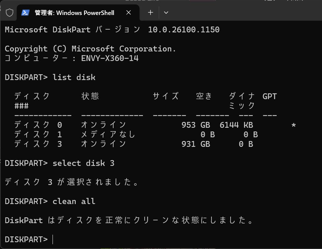This screenshot has height=249, width=322.
Task: Click the 953 GB size value
Action: [x=196, y=125]
